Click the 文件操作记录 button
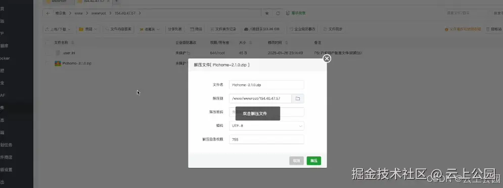The image size is (503, 188). pyautogui.click(x=223, y=29)
